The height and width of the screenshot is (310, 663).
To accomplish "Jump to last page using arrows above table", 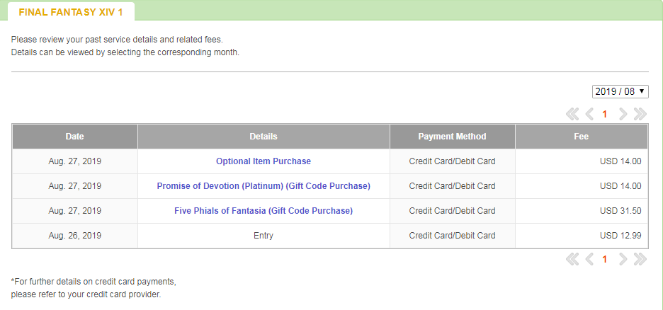I will [640, 114].
